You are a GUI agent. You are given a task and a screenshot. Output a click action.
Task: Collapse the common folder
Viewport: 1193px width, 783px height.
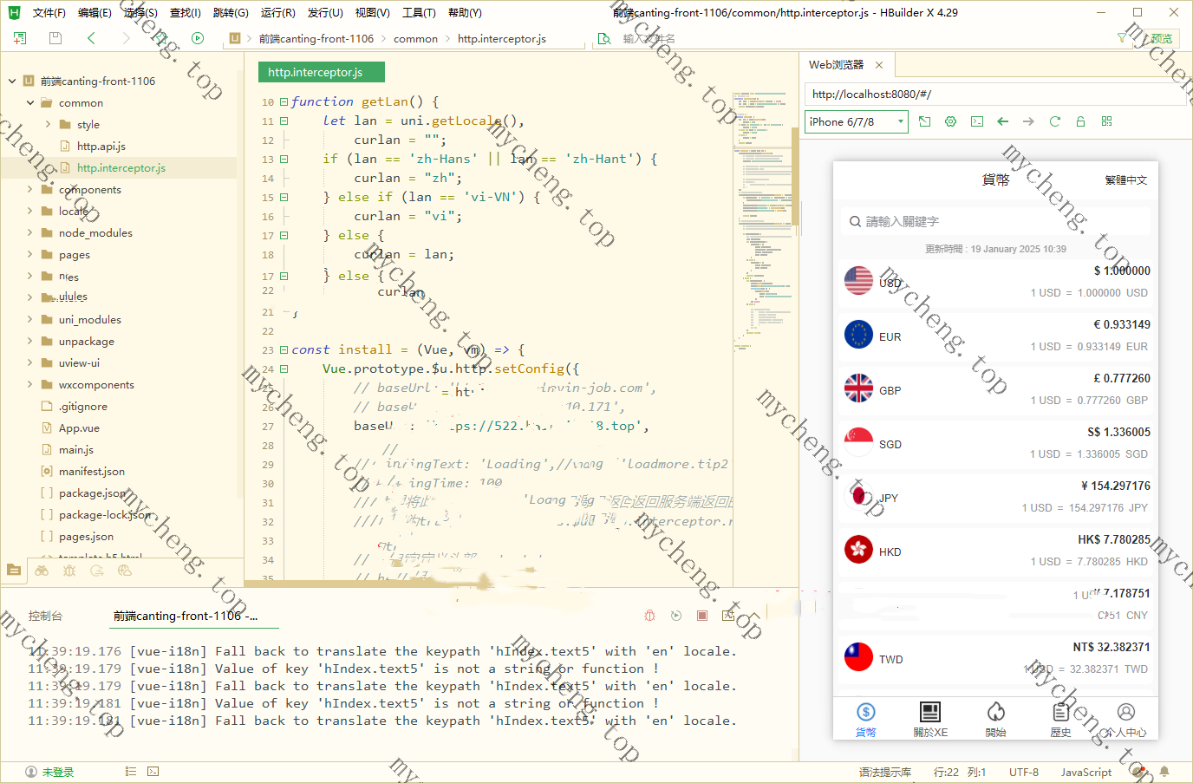pos(30,103)
